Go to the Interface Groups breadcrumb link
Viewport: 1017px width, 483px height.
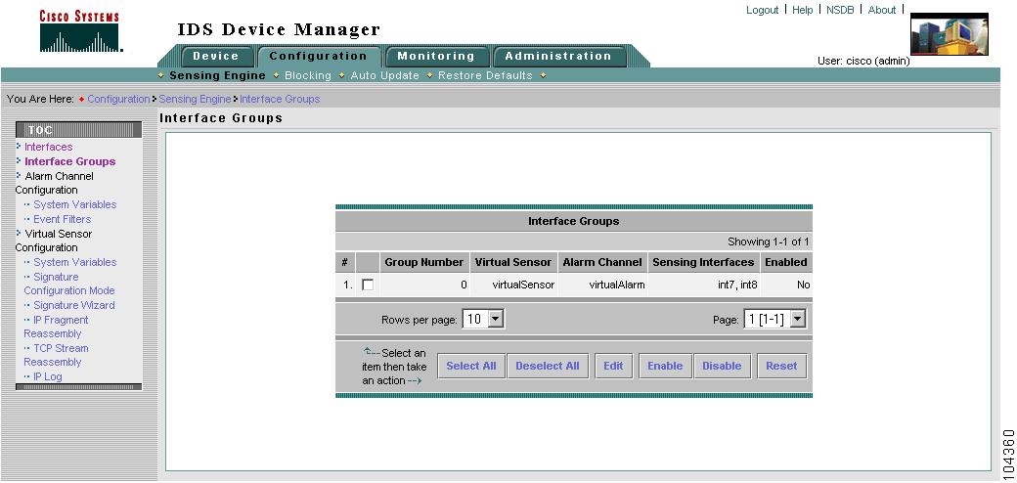point(280,99)
